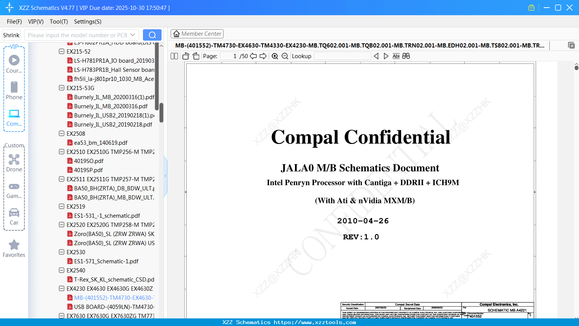
Task: Rotate the page counterclockwise
Action: click(x=186, y=56)
